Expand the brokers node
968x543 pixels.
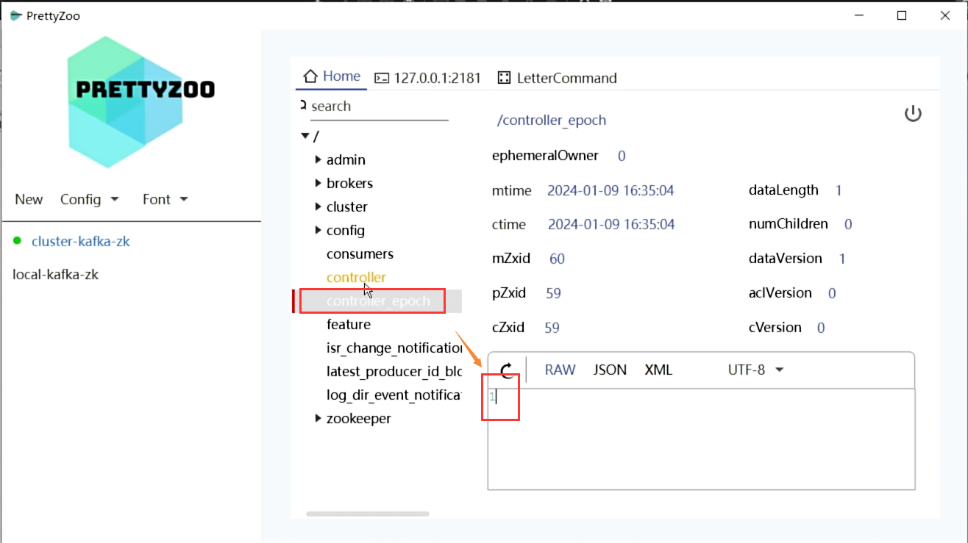coord(318,183)
